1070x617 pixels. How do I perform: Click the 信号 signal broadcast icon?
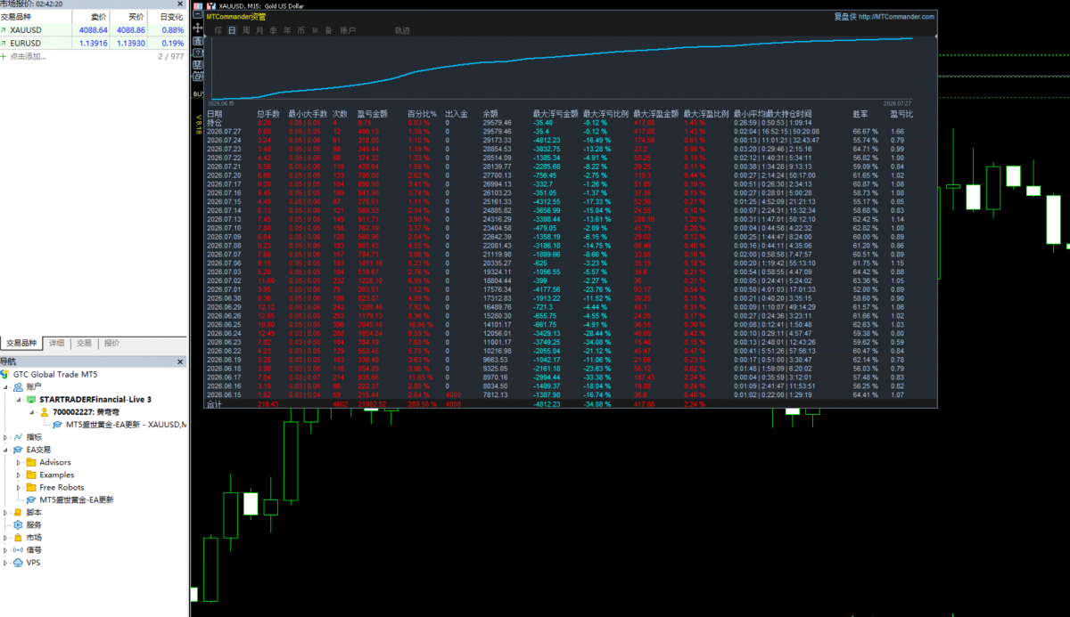point(20,550)
